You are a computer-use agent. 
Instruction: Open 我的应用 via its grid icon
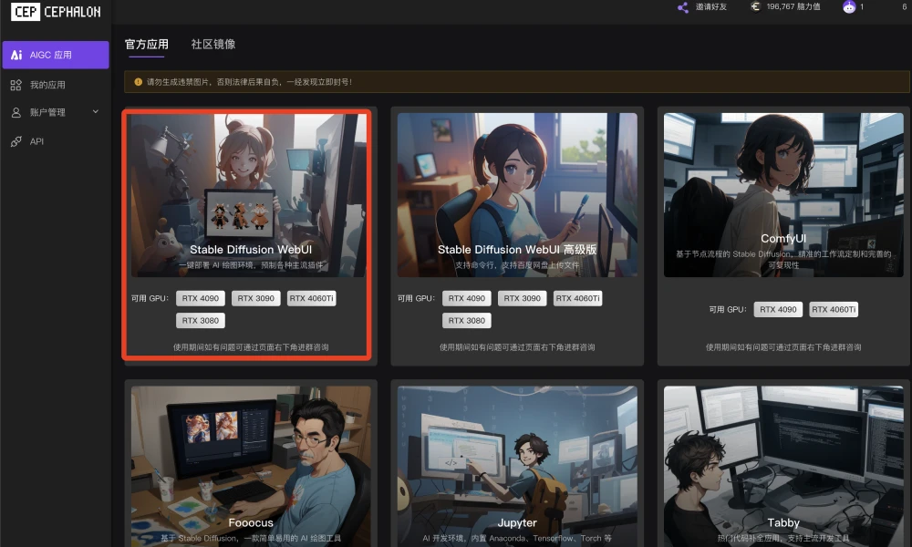click(16, 85)
